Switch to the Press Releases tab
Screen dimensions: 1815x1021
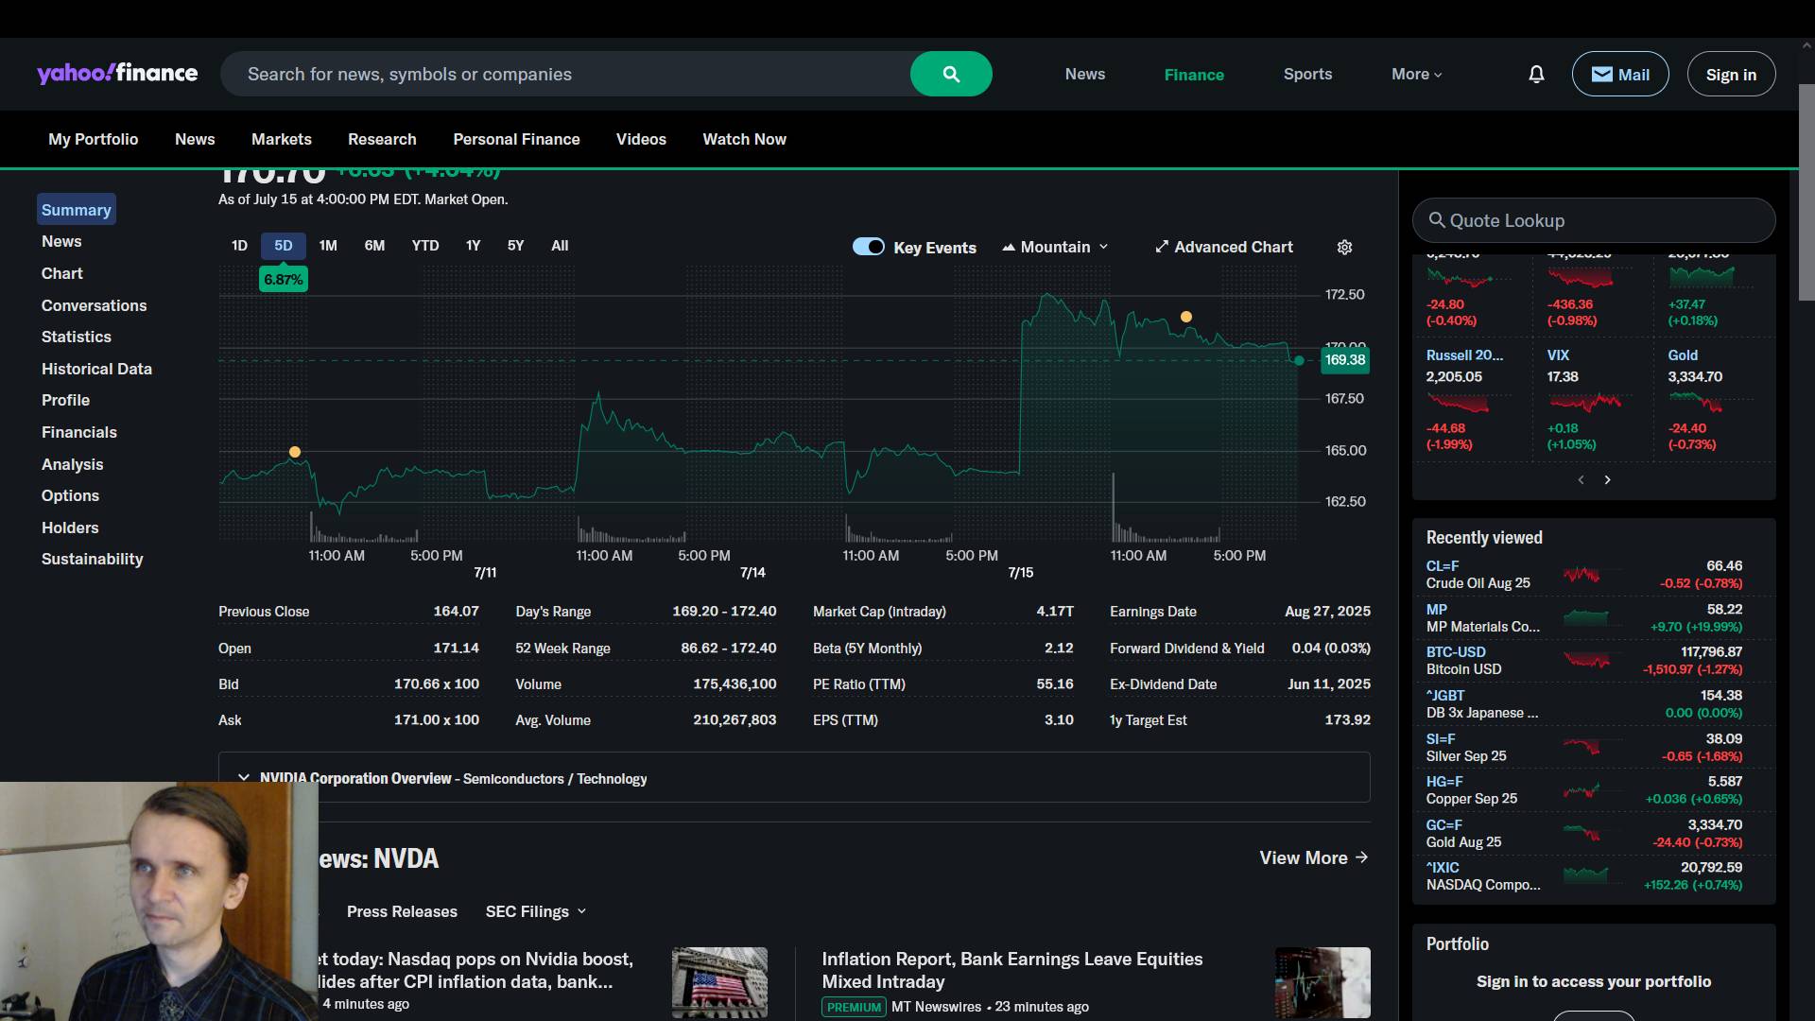[402, 911]
